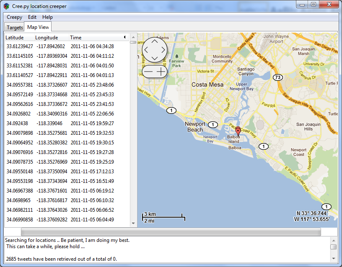Switch to the Targets tab

click(15, 28)
